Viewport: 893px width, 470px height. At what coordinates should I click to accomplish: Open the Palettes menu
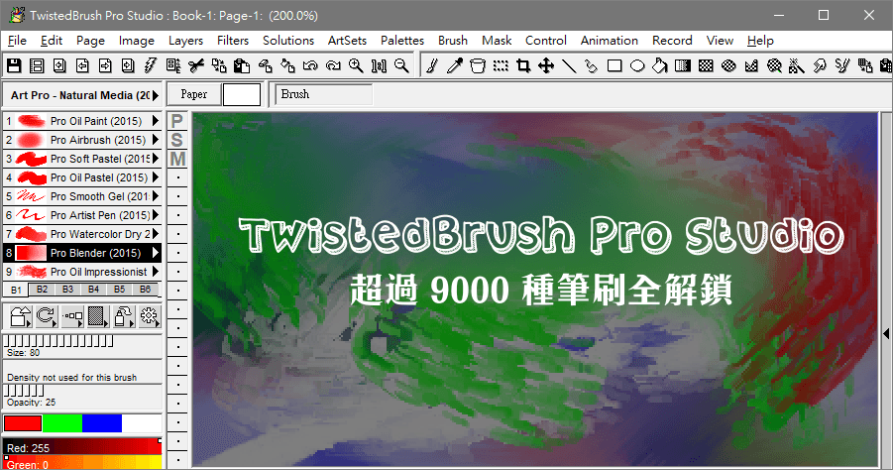click(402, 41)
